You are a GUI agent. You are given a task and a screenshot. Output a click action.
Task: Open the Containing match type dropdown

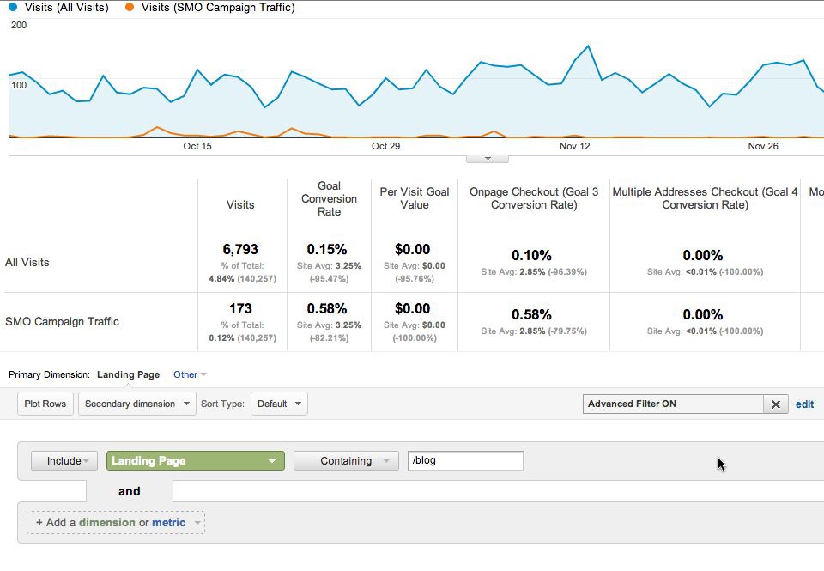point(346,460)
